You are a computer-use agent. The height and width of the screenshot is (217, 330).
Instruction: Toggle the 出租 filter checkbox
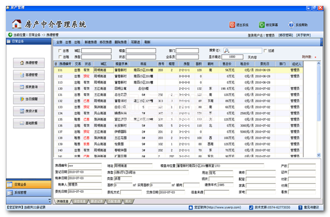[x=60, y=57]
